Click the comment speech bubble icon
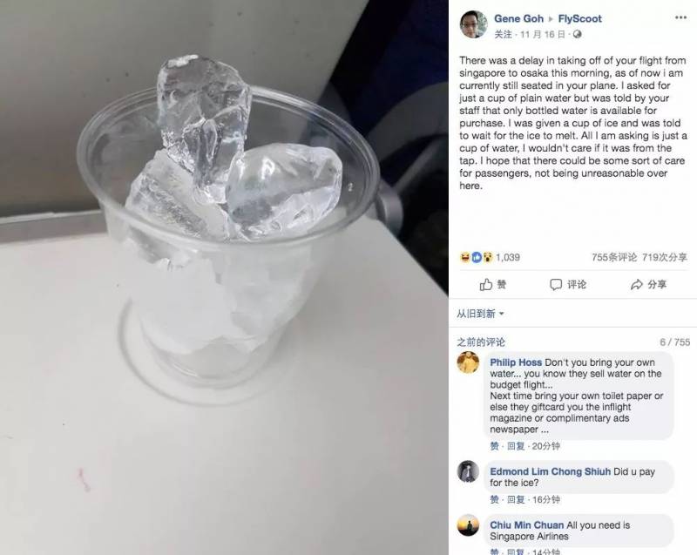 pyautogui.click(x=556, y=284)
